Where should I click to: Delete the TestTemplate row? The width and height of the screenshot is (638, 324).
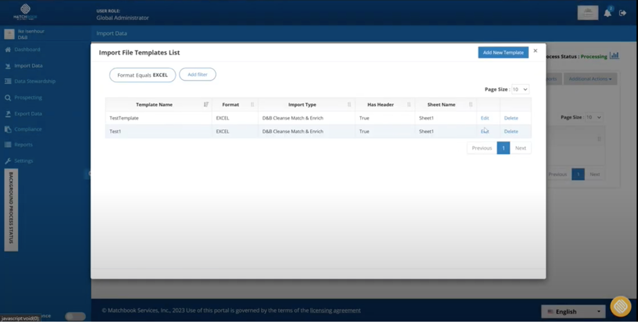click(511, 118)
